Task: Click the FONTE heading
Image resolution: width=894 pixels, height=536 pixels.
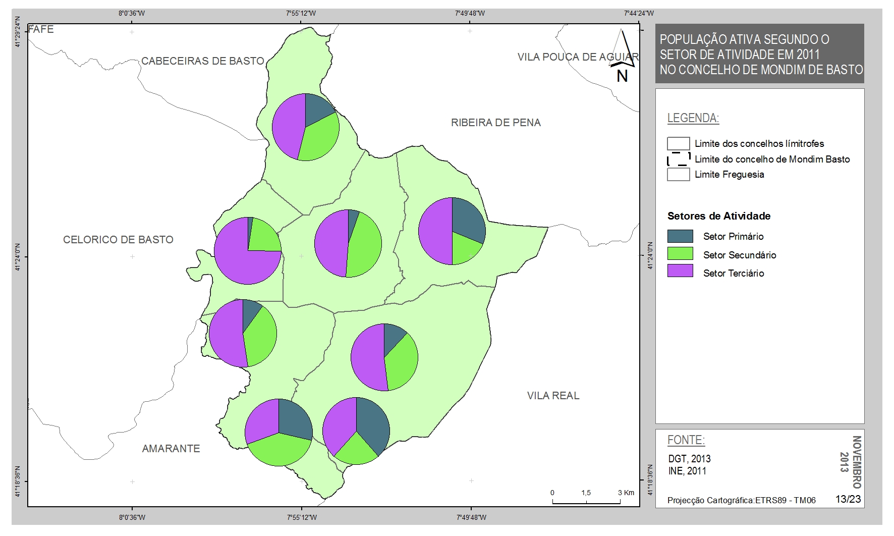Action: point(686,440)
